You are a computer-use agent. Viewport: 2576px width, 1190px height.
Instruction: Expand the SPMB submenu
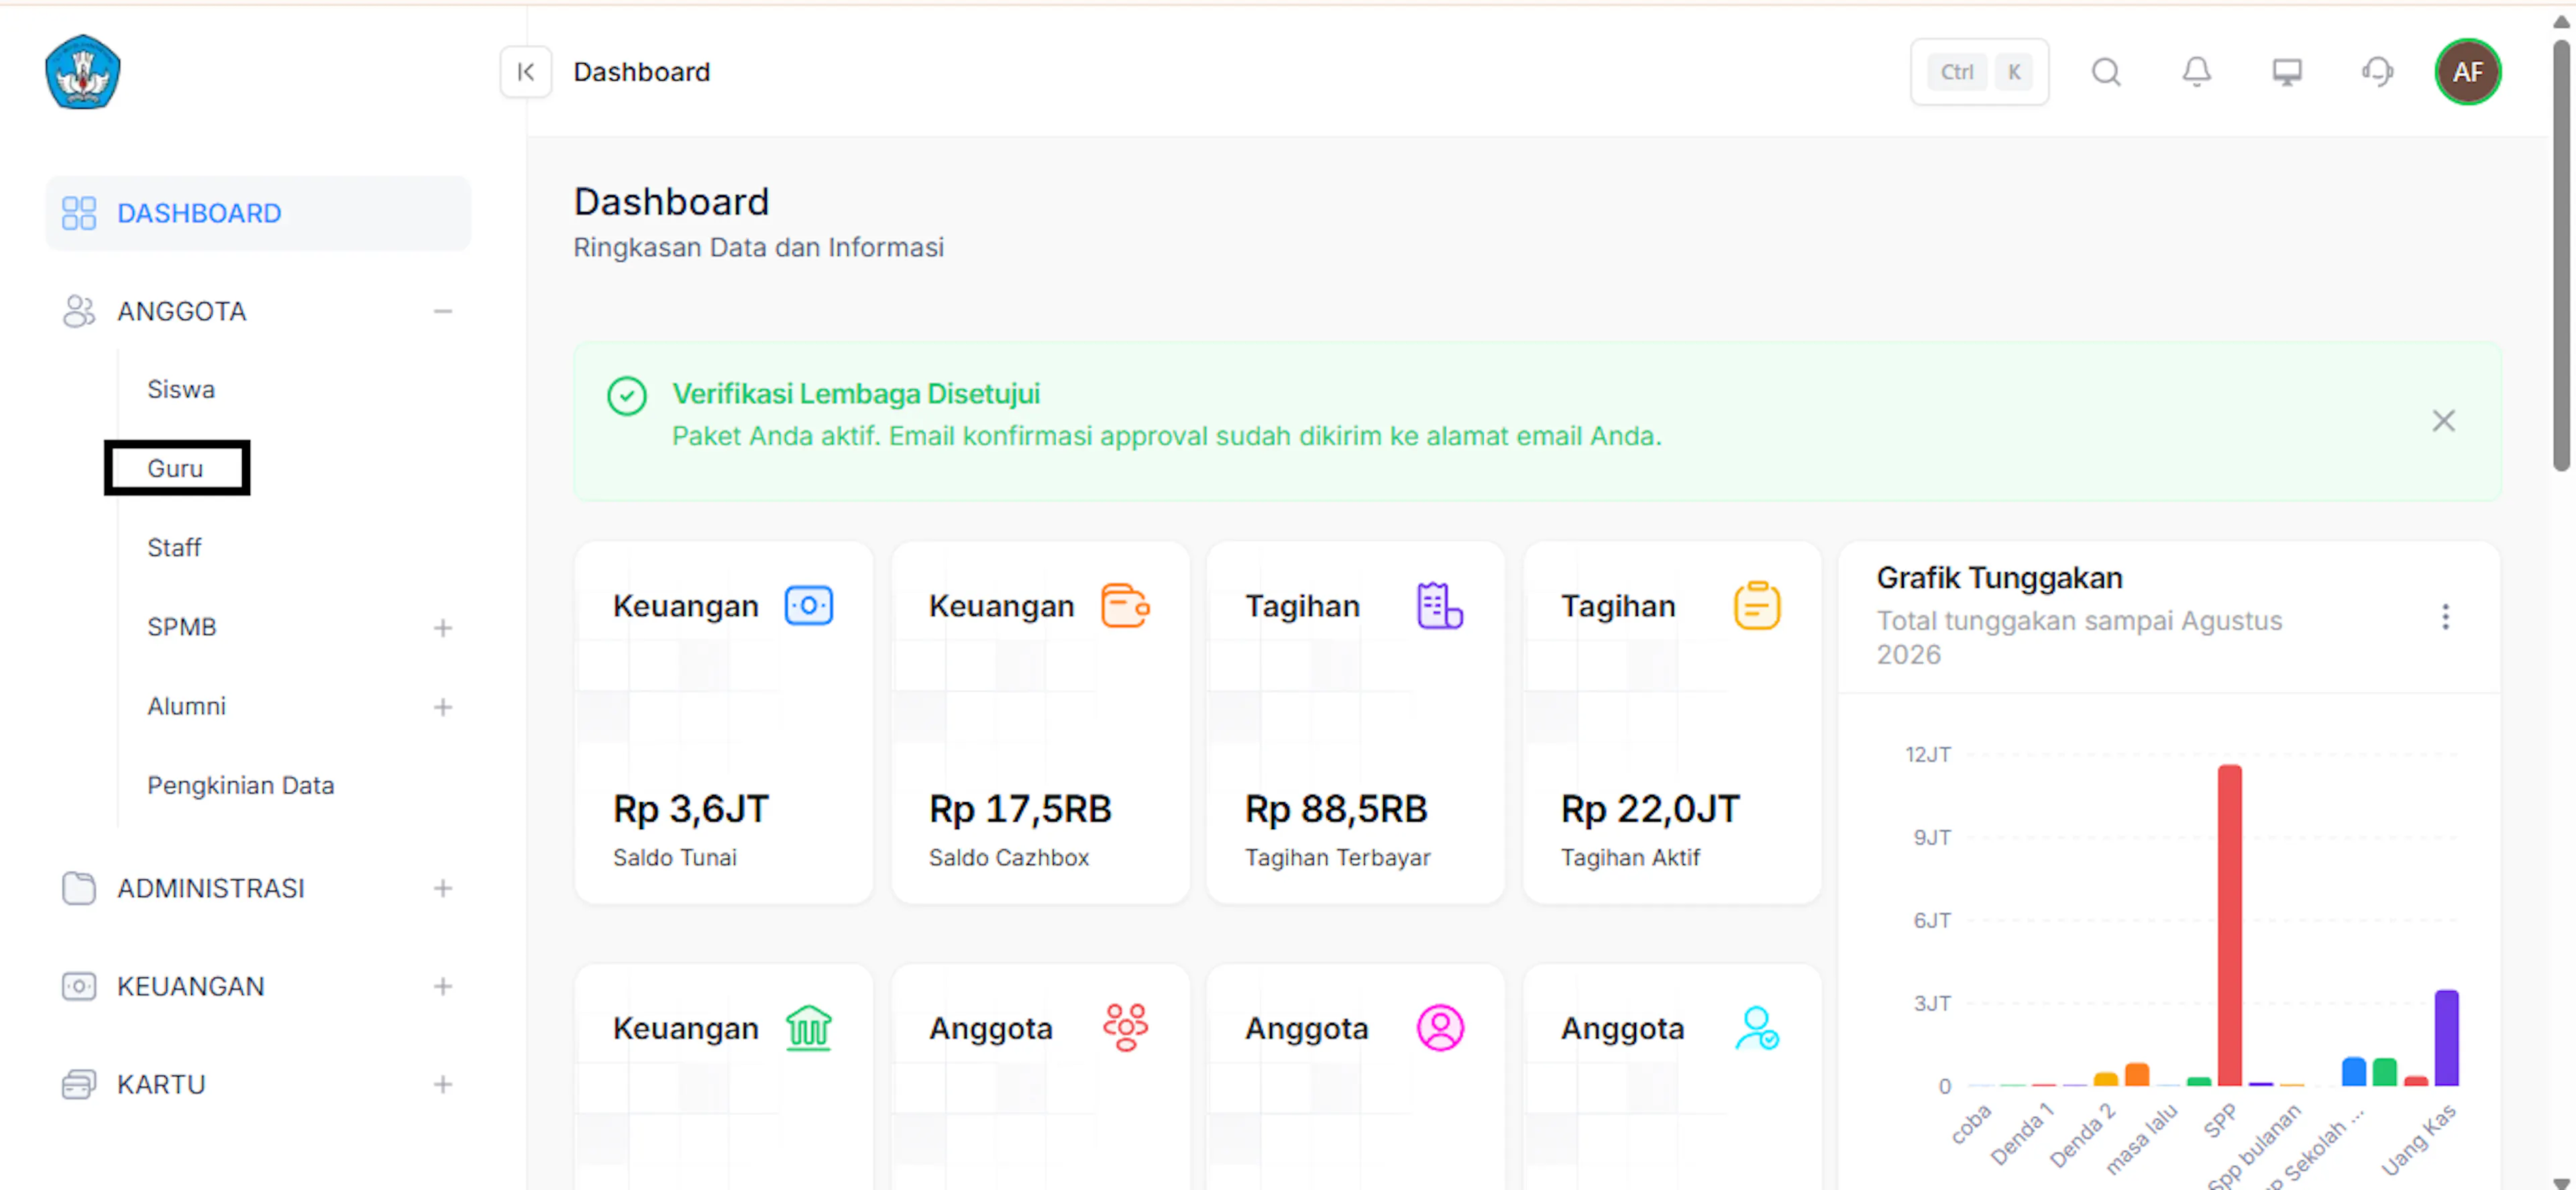tap(443, 628)
